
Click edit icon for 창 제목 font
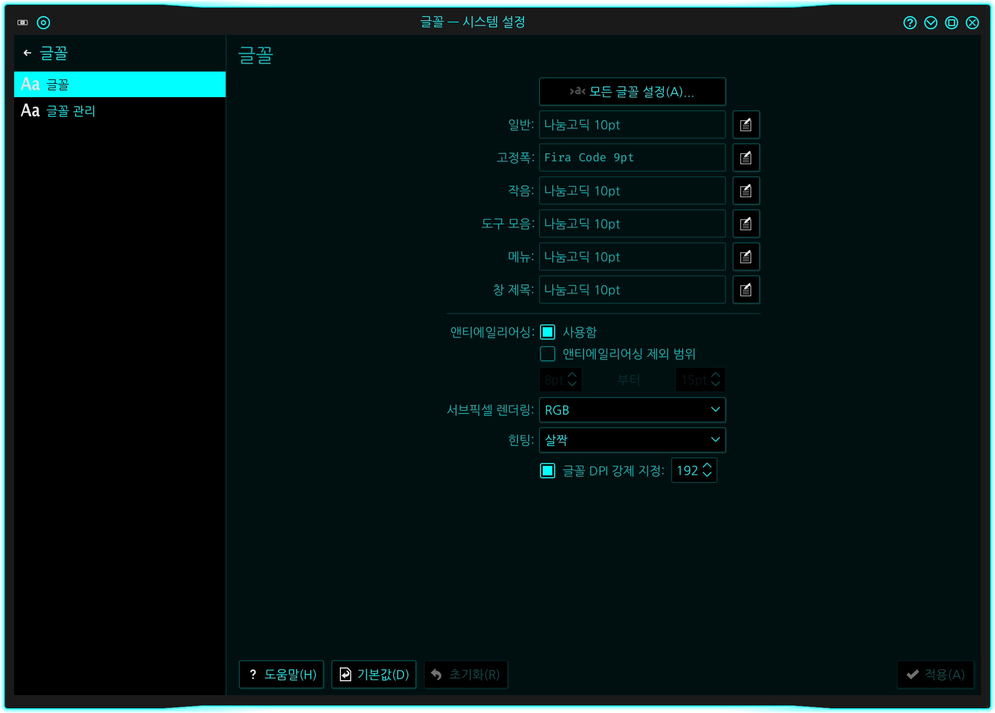[x=746, y=290]
